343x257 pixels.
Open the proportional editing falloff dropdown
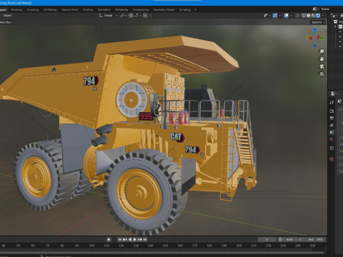[150, 16]
